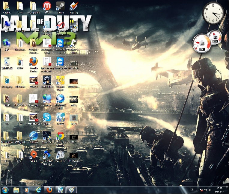This screenshot has height=194, width=229.
Task: Open the Steam desktop shortcut
Action: click(x=60, y=7)
